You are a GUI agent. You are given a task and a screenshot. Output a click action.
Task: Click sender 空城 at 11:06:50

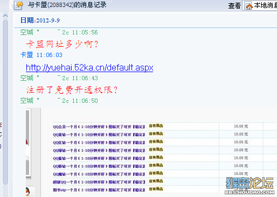[x=59, y=101]
